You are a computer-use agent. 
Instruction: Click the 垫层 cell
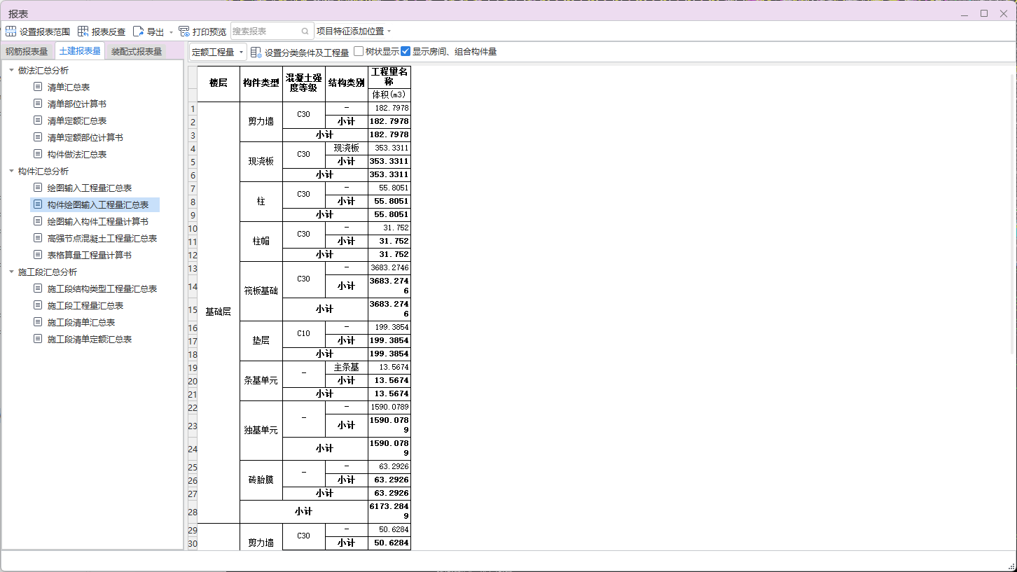click(x=261, y=340)
